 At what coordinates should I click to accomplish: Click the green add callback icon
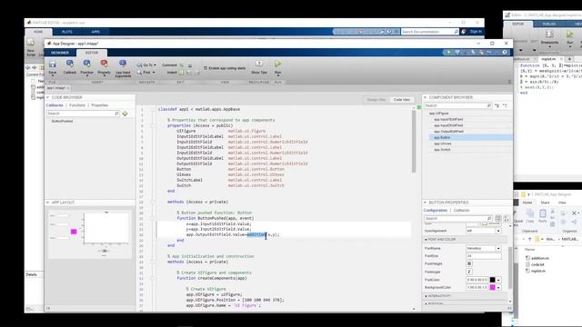(x=125, y=114)
